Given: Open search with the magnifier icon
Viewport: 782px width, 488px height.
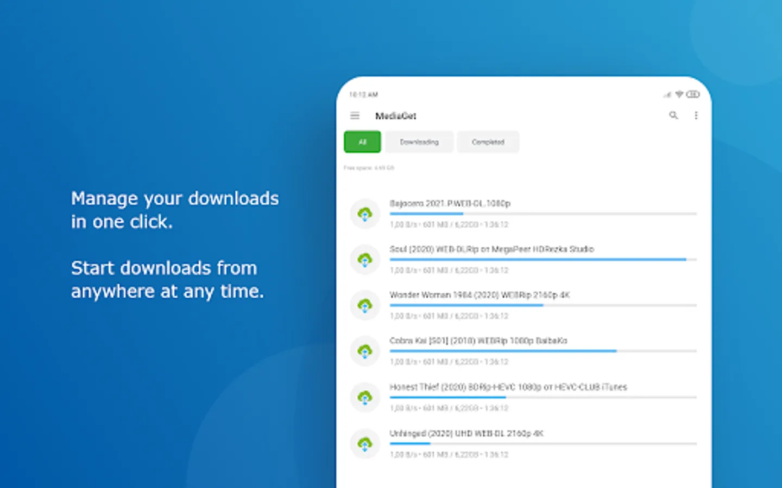Looking at the screenshot, I should (x=673, y=115).
